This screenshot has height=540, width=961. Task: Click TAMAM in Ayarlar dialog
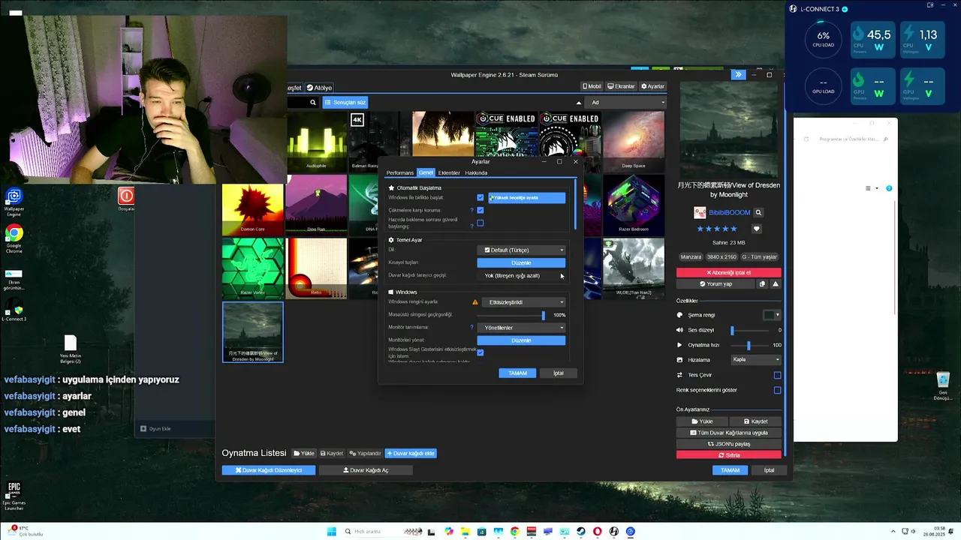coord(517,373)
